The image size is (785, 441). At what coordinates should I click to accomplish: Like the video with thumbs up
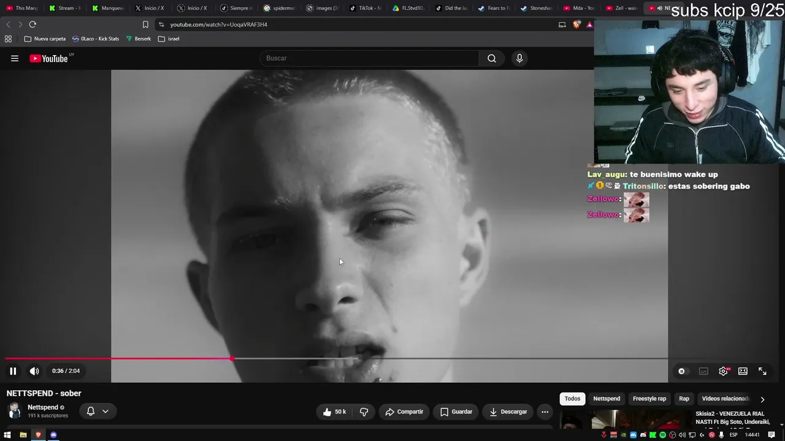pos(334,412)
